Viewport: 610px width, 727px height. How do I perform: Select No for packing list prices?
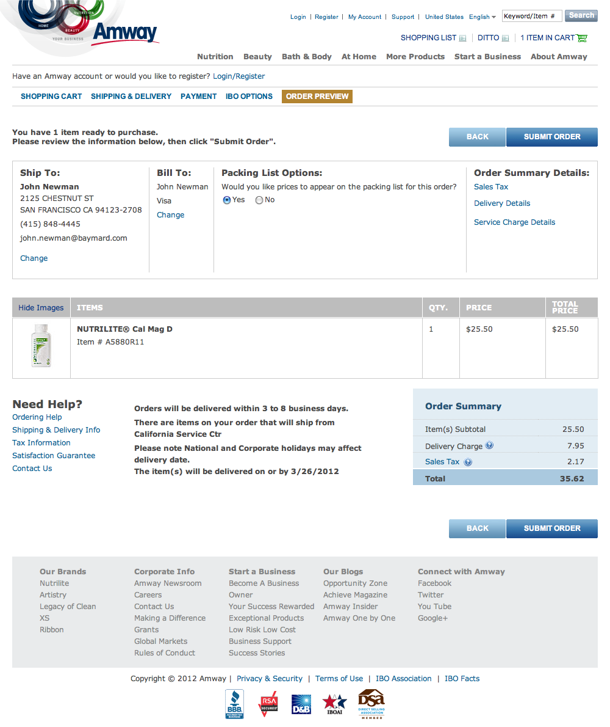point(259,200)
